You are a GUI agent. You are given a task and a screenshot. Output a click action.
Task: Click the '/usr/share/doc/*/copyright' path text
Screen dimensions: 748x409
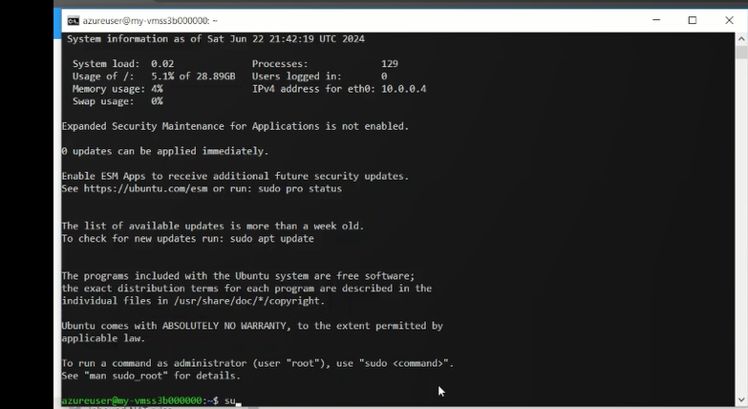pyautogui.click(x=248, y=301)
